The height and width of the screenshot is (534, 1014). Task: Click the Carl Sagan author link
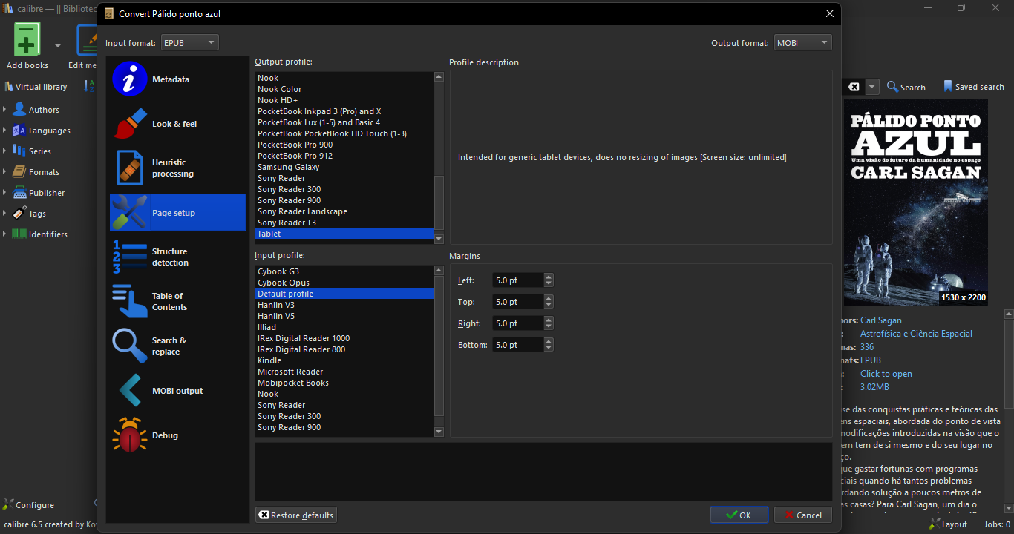pos(881,320)
